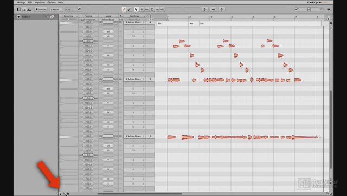The height and width of the screenshot is (196, 347).
Task: Click the Am chord label
Action: click(x=191, y=23)
